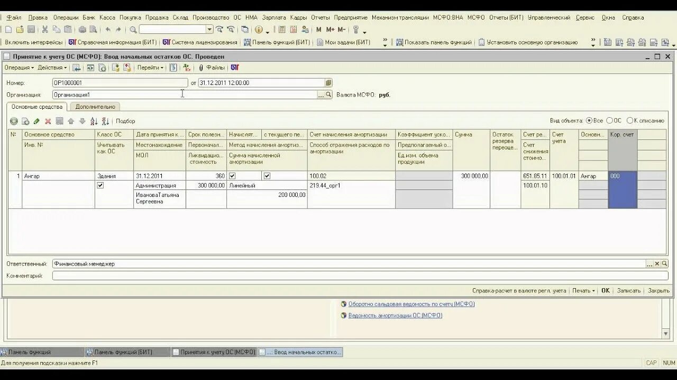Click the 'Ангар' cell in the table
Screen dimensions: 677x380
tap(59, 176)
